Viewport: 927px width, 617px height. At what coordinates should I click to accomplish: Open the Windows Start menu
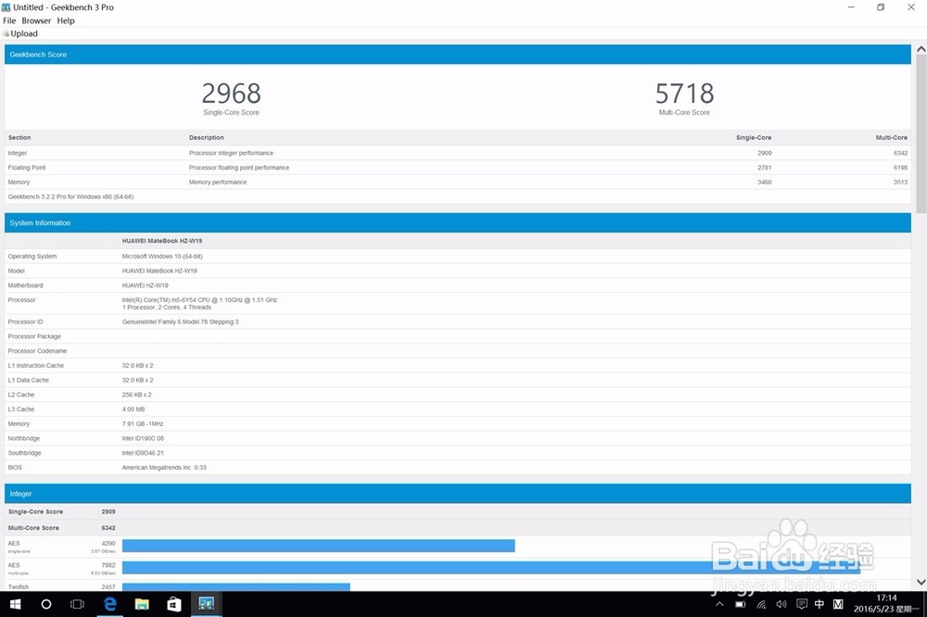point(16,604)
